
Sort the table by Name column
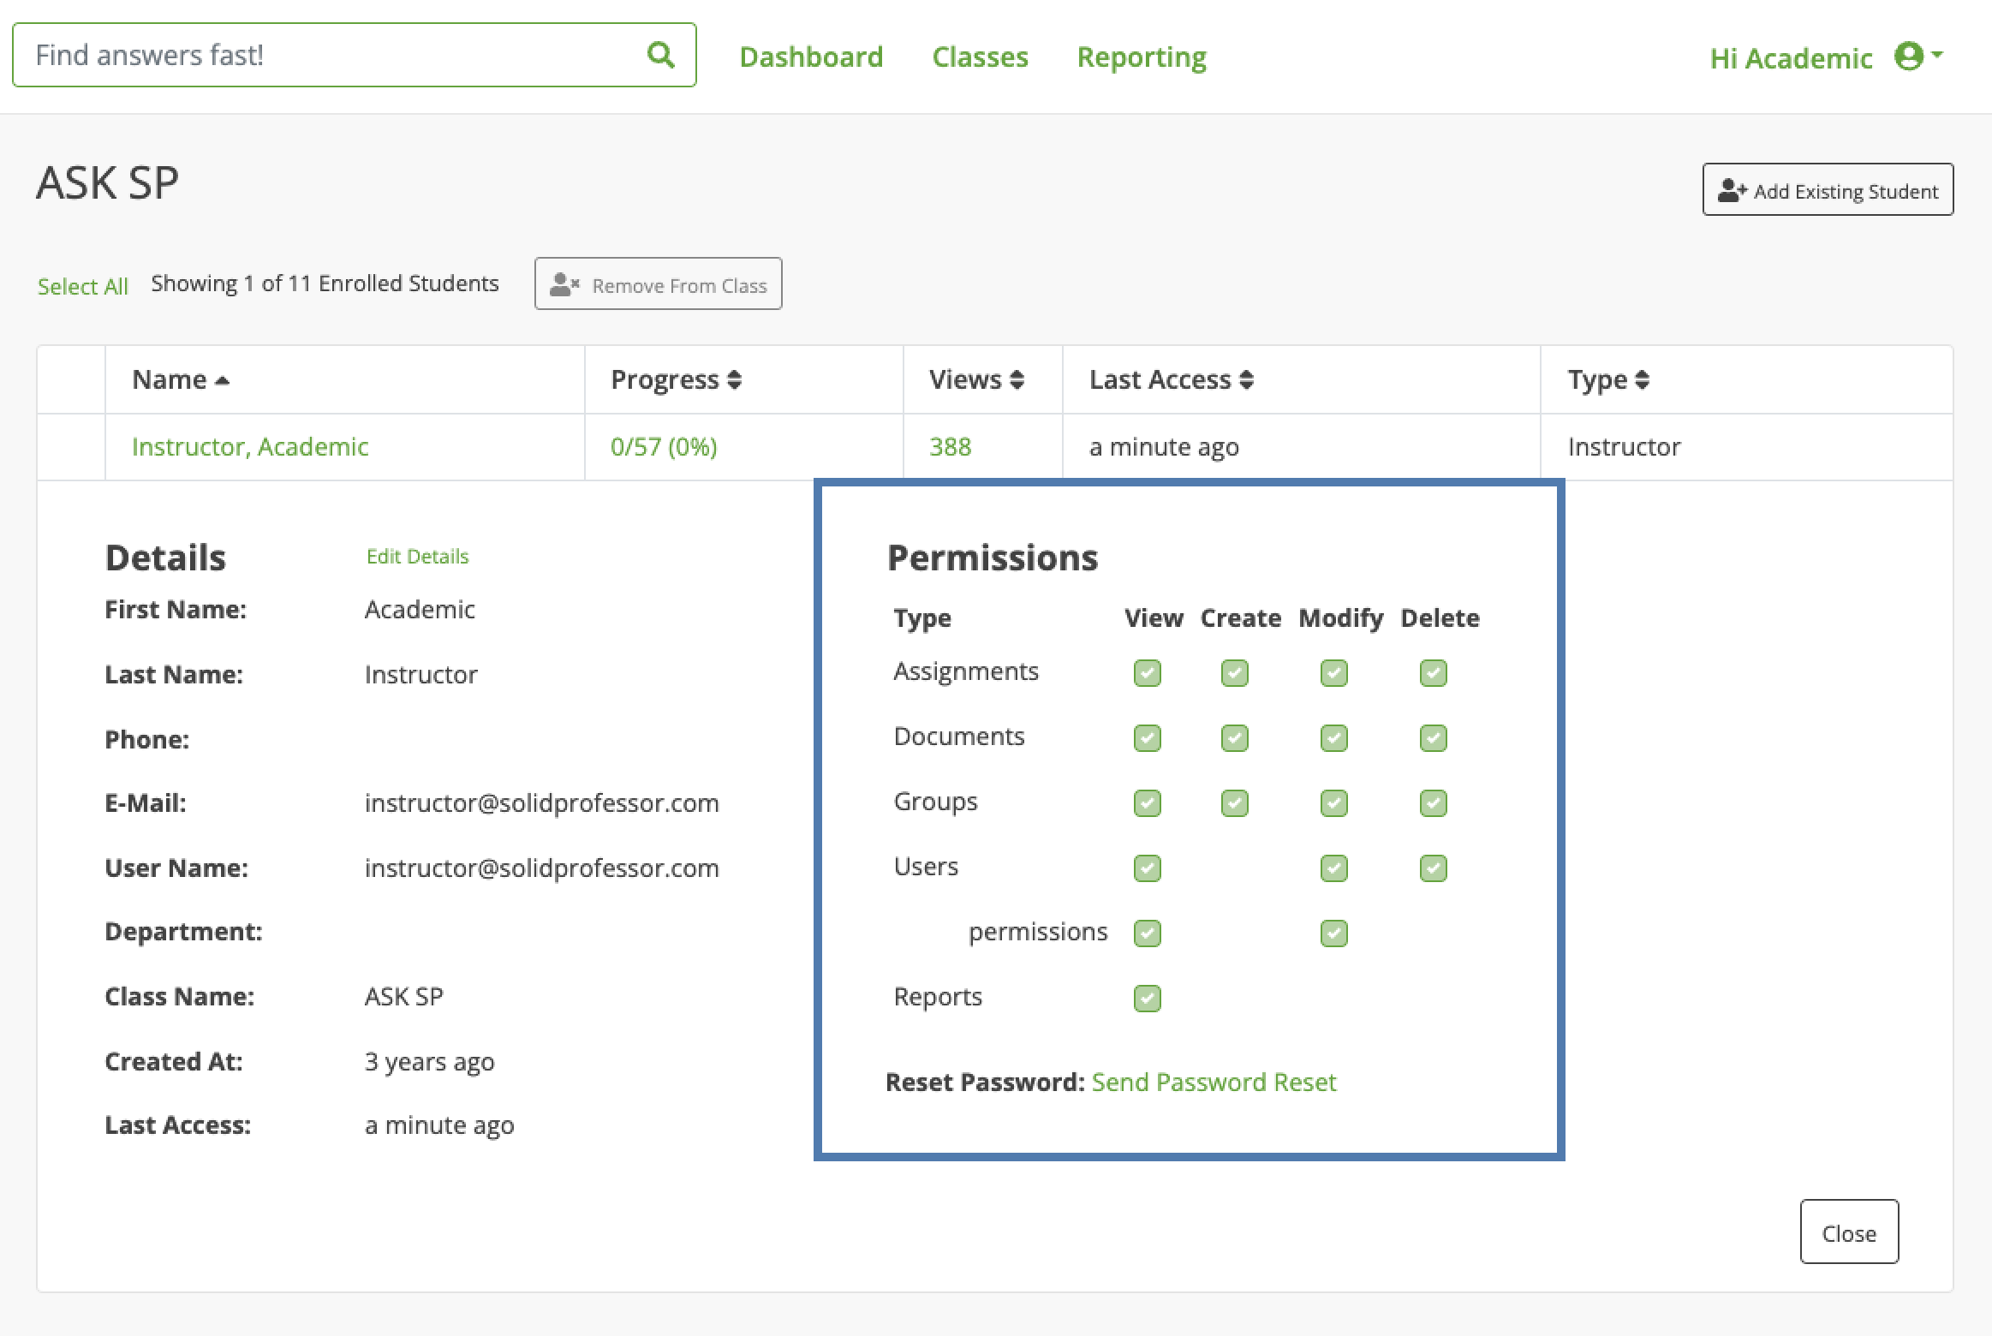(180, 379)
